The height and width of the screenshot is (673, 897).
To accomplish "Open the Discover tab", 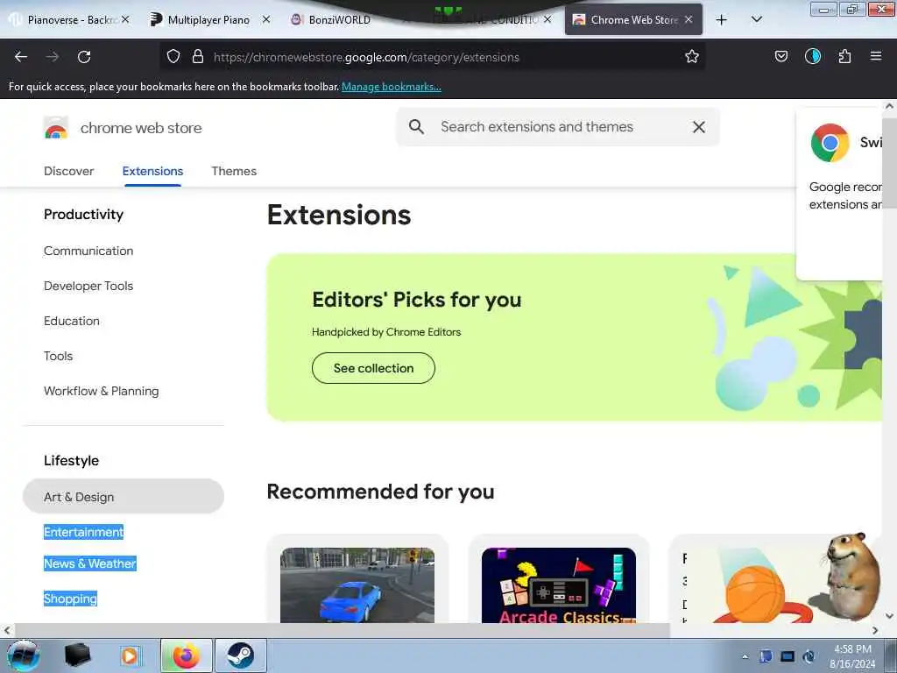I will point(68,171).
